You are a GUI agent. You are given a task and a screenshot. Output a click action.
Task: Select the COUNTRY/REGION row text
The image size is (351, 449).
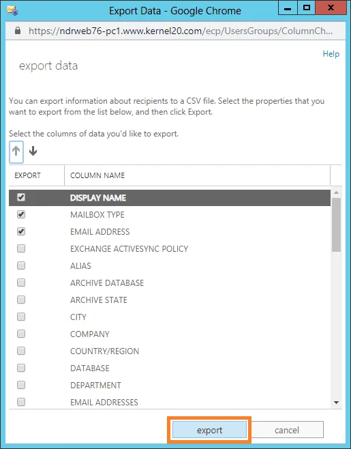tap(104, 351)
